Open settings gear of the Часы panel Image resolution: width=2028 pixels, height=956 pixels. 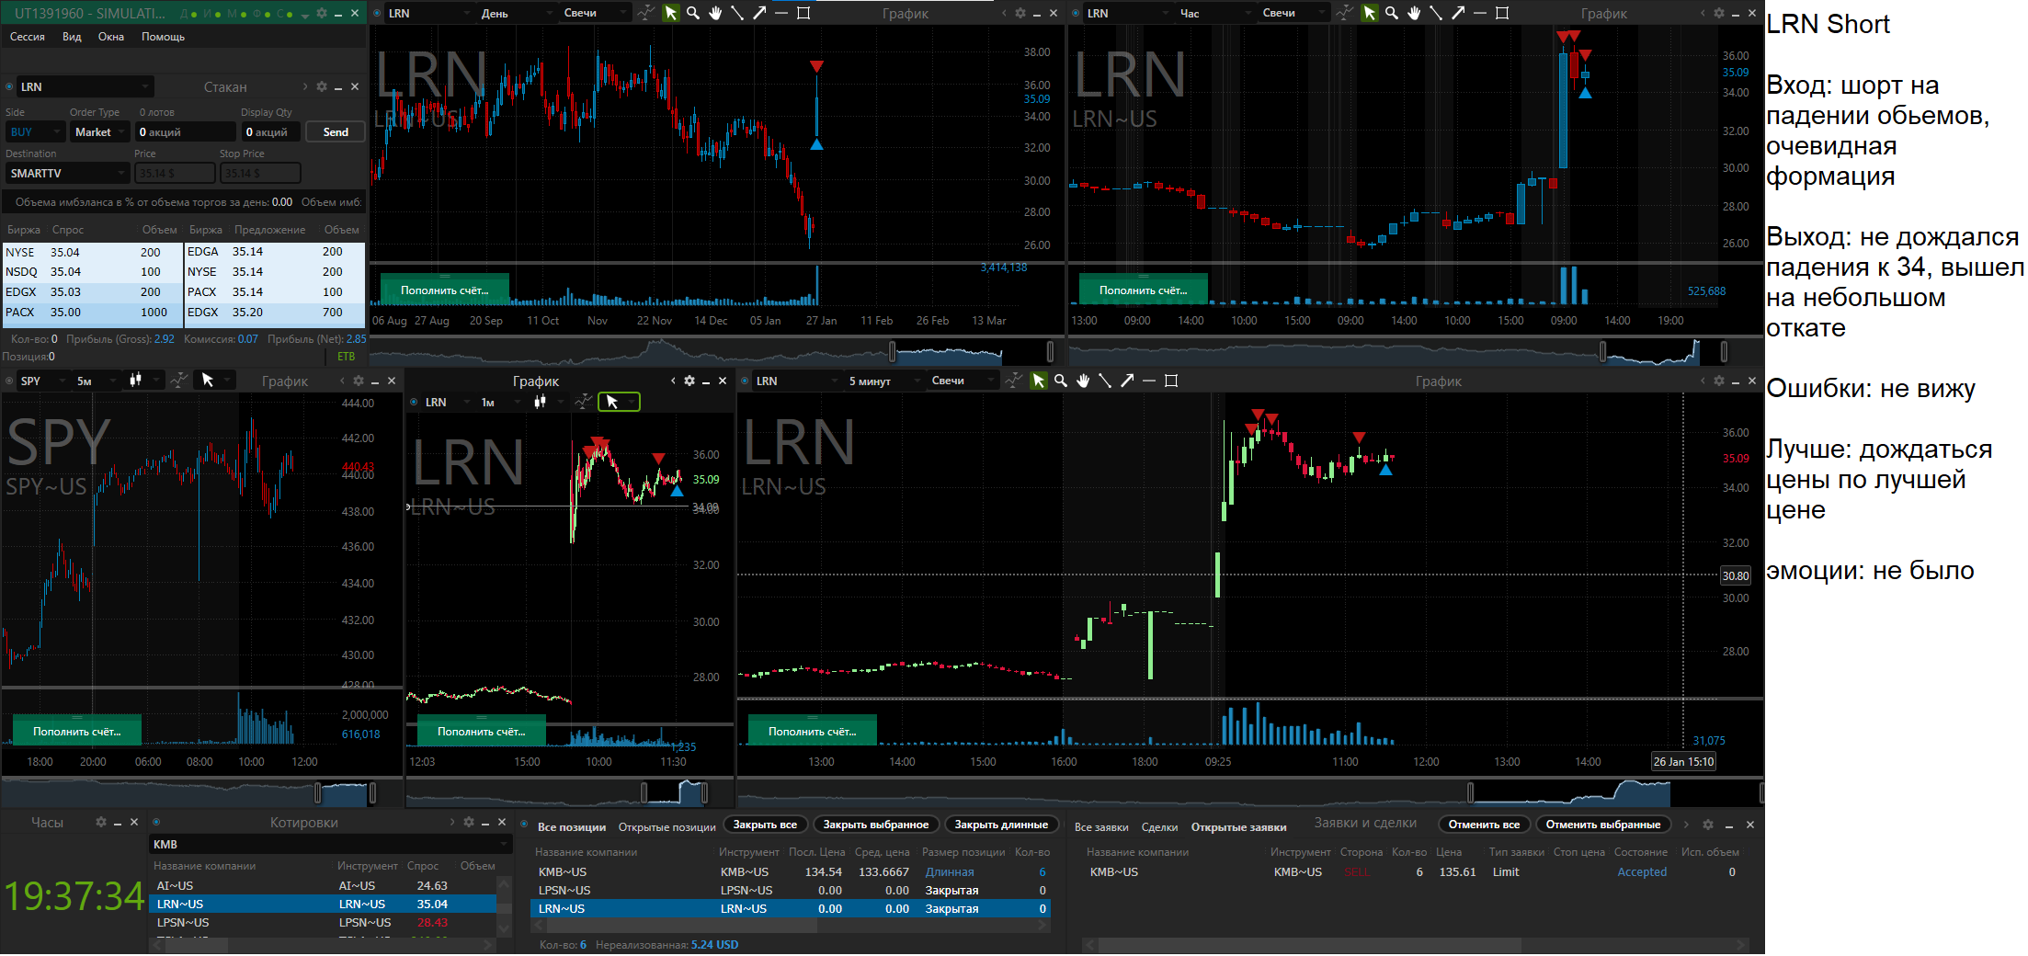tap(101, 822)
